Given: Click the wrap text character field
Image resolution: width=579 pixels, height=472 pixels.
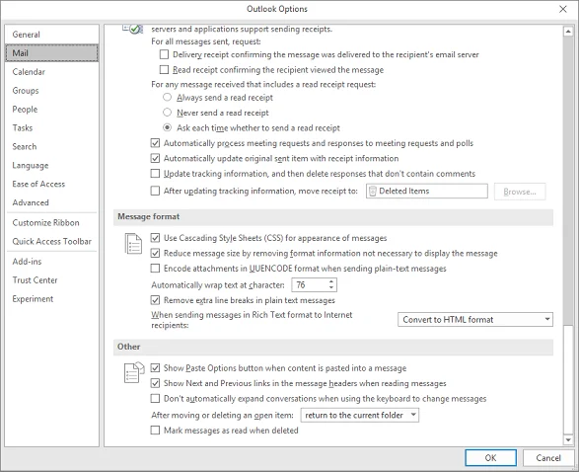Looking at the screenshot, I should pyautogui.click(x=310, y=285).
